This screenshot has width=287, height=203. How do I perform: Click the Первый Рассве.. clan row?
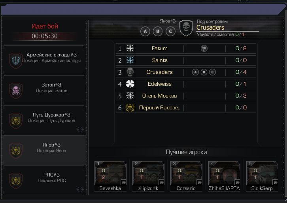click(x=186, y=107)
